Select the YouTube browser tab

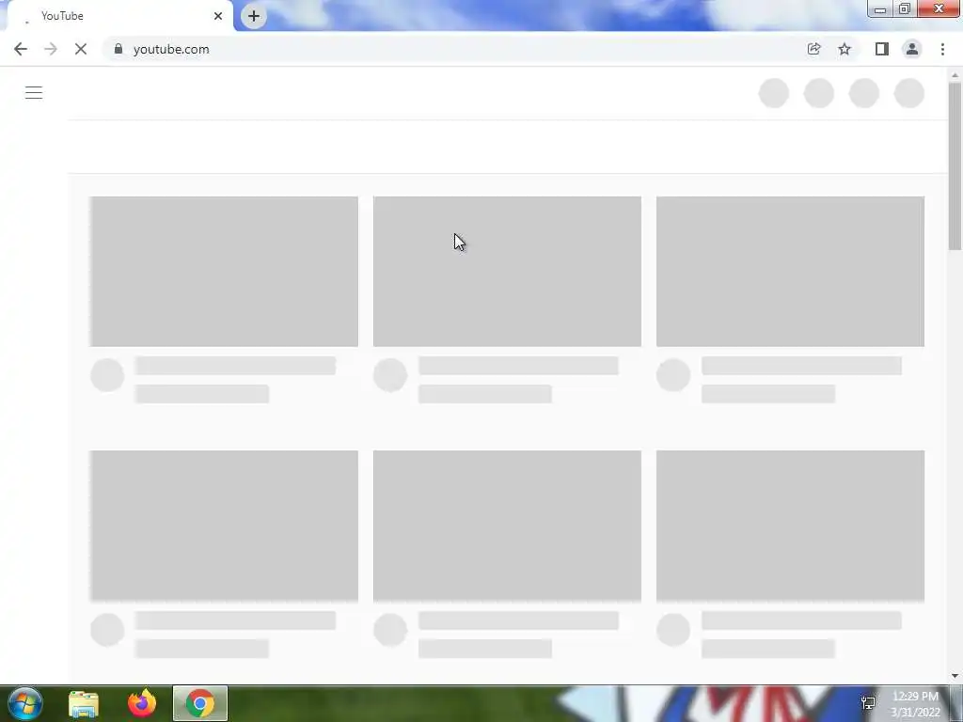click(119, 16)
